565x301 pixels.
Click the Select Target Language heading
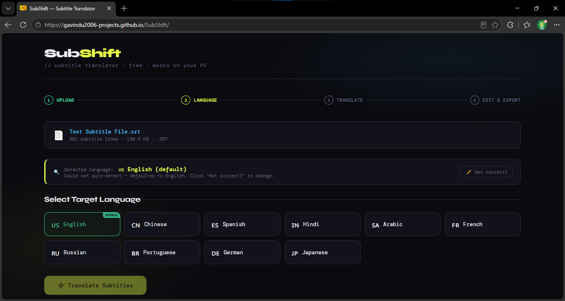pos(92,200)
